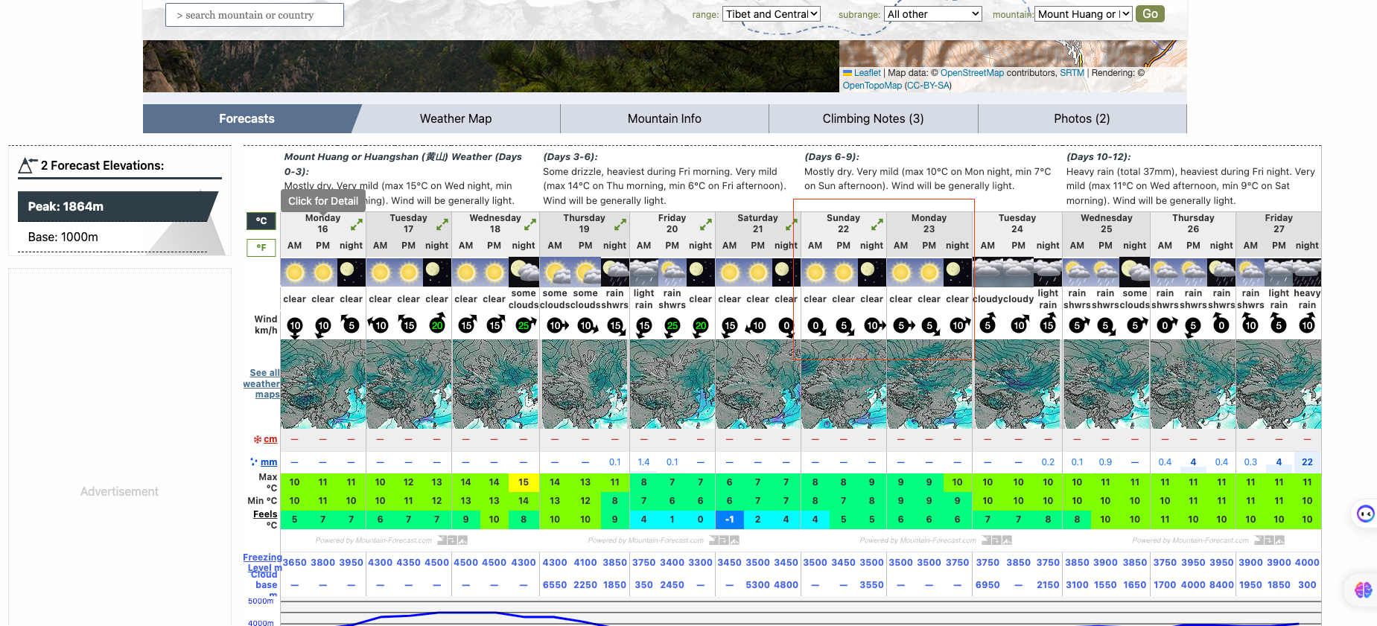Open See all weather maps link

[261, 383]
